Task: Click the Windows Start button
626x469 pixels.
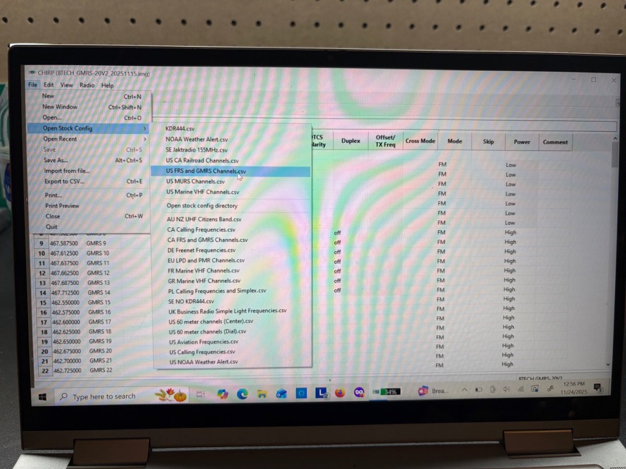Action: 42,397
